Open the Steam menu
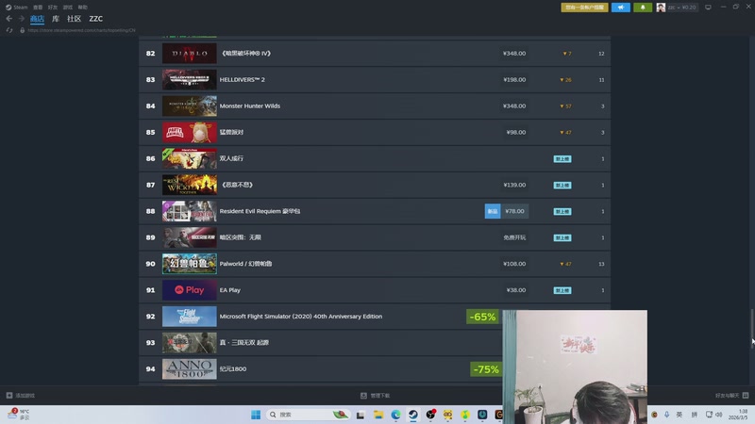The width and height of the screenshot is (755, 424). [x=16, y=8]
